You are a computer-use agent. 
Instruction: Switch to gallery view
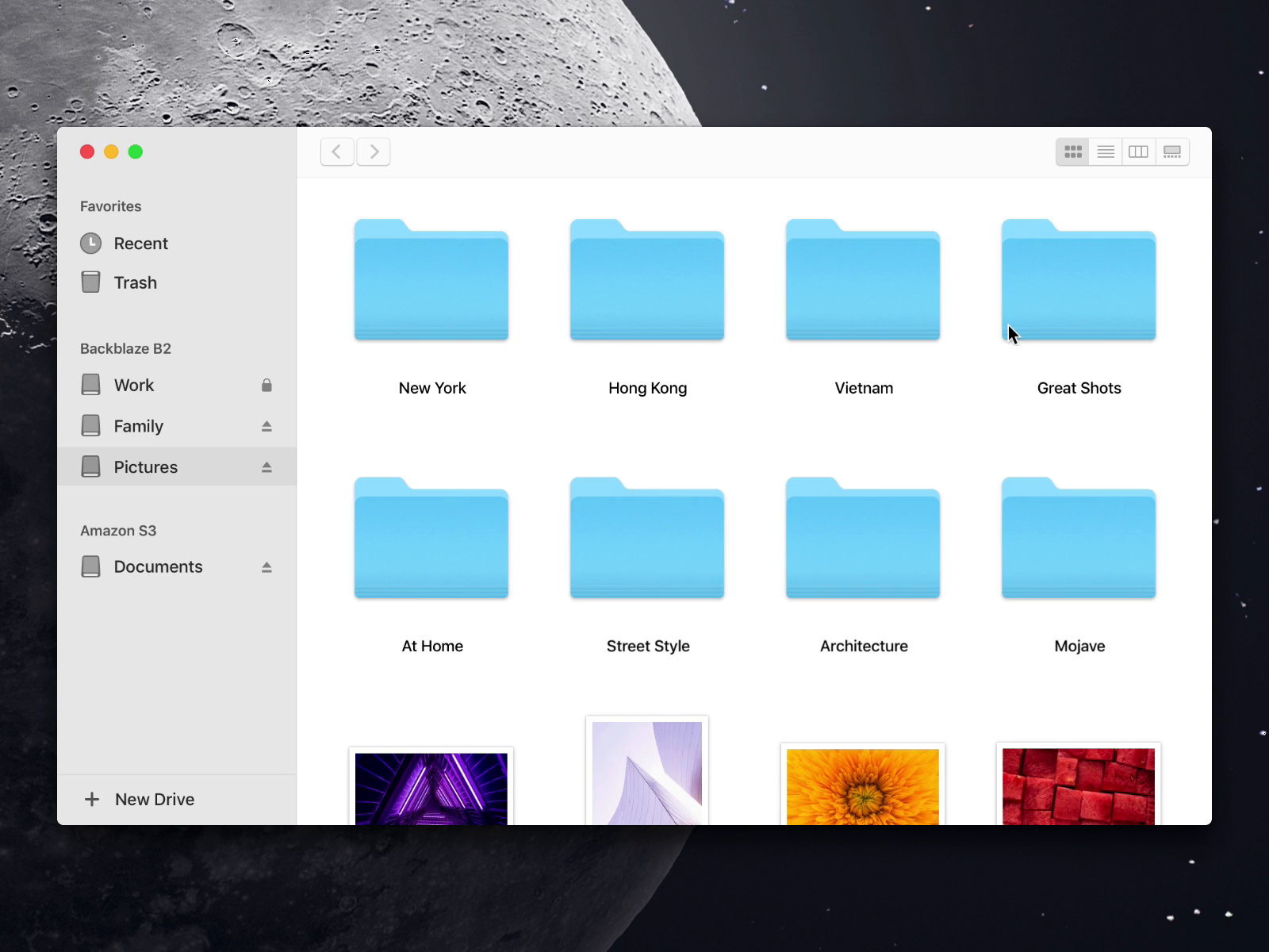click(x=1172, y=152)
